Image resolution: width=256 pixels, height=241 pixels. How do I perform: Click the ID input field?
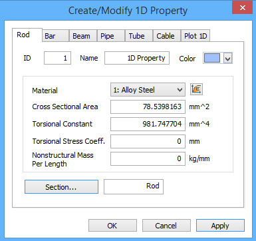57,58
